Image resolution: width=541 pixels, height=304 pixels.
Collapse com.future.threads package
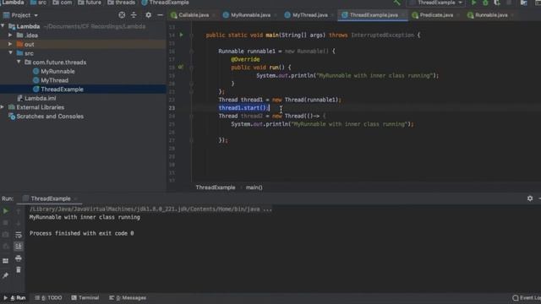pos(19,62)
